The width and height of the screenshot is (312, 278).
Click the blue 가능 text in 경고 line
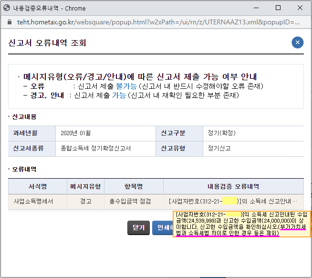[119, 96]
